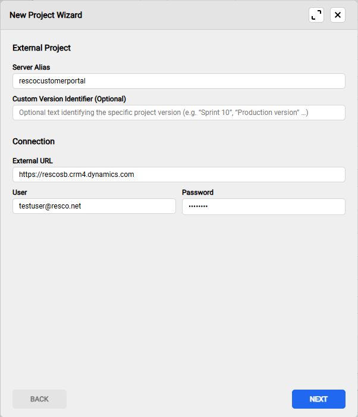Click the Password label text

click(197, 192)
